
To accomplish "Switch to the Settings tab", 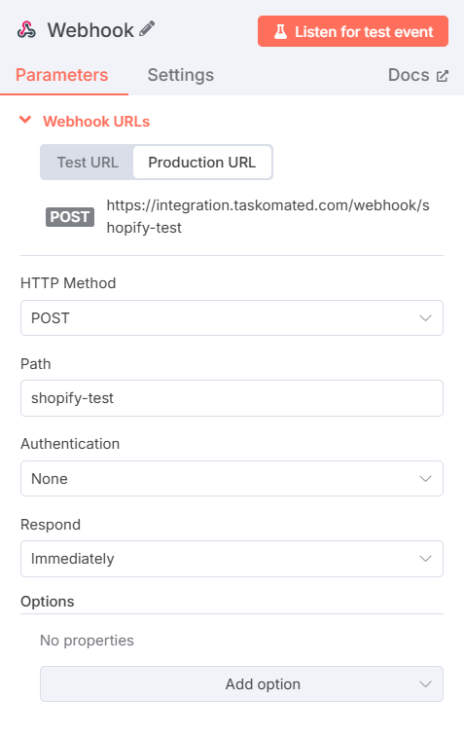I will [x=181, y=75].
